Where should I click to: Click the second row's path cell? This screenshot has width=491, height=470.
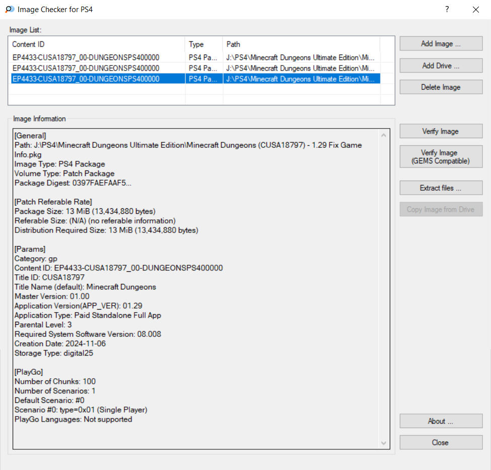[x=300, y=68]
